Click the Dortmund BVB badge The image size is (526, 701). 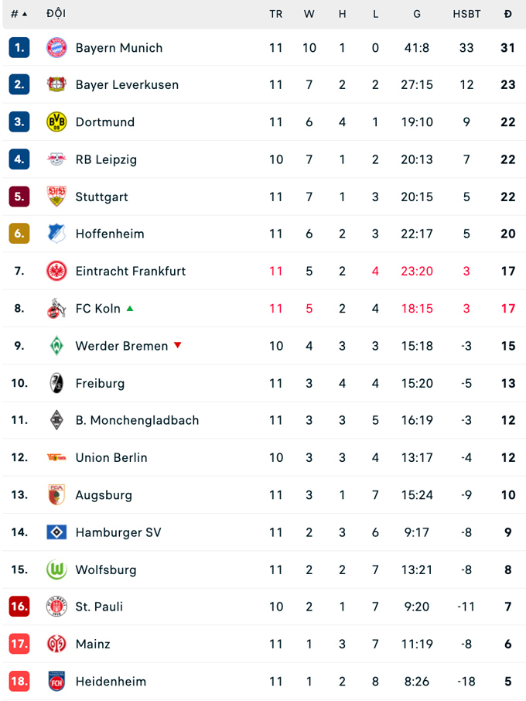tap(56, 122)
